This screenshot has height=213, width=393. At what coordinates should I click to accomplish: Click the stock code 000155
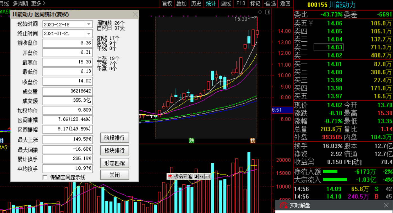tap(318, 5)
